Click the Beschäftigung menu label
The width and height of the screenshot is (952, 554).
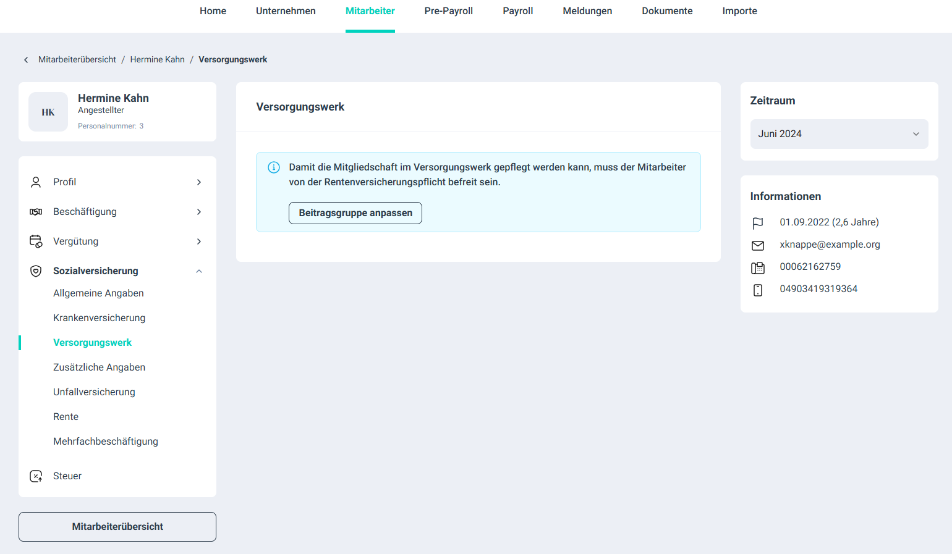tap(85, 212)
